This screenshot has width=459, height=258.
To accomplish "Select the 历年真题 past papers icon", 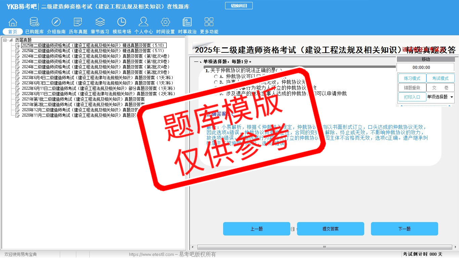I will (78, 23).
